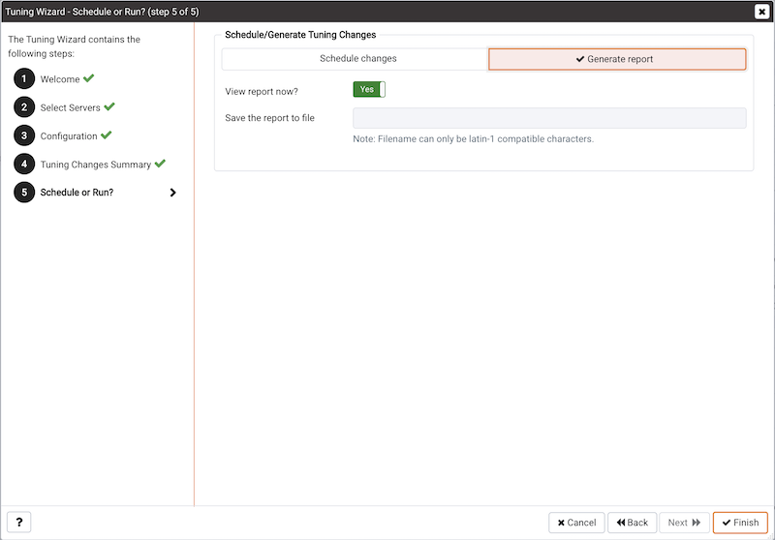775x540 pixels.
Task: Click the step 5 number circle
Action: coord(24,192)
